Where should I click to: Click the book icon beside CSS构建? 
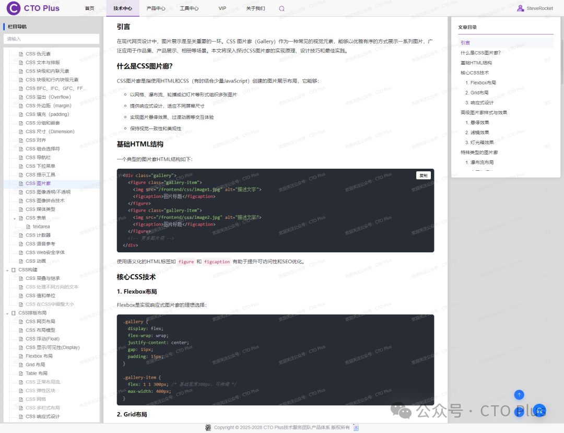point(14,270)
